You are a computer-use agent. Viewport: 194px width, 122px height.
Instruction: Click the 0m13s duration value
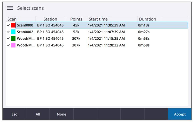[x=144, y=25]
